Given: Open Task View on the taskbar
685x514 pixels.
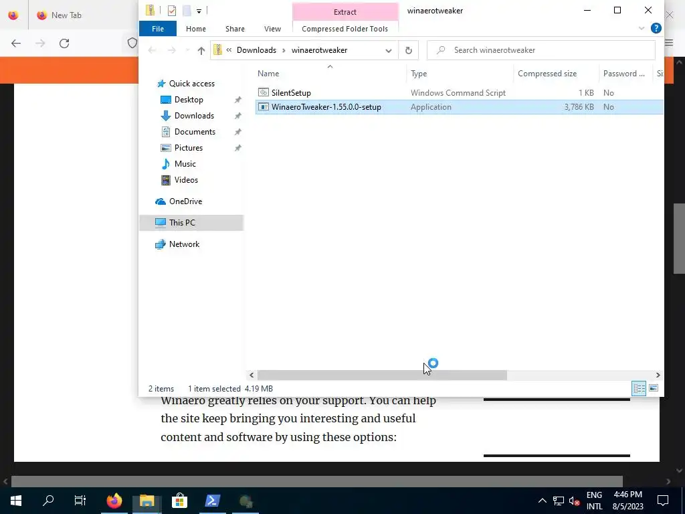Looking at the screenshot, I should (x=80, y=501).
